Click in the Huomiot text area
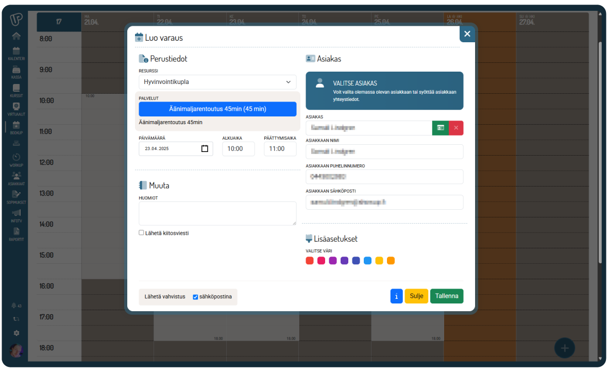 tap(217, 213)
